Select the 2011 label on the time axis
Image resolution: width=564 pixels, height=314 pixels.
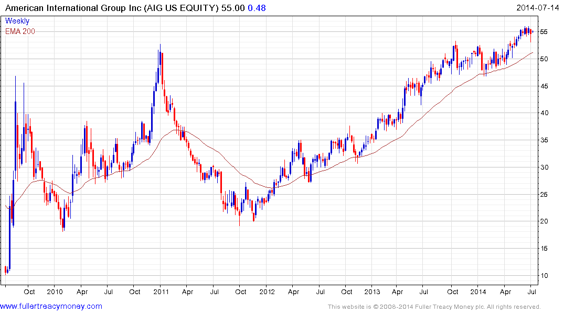[x=161, y=291]
